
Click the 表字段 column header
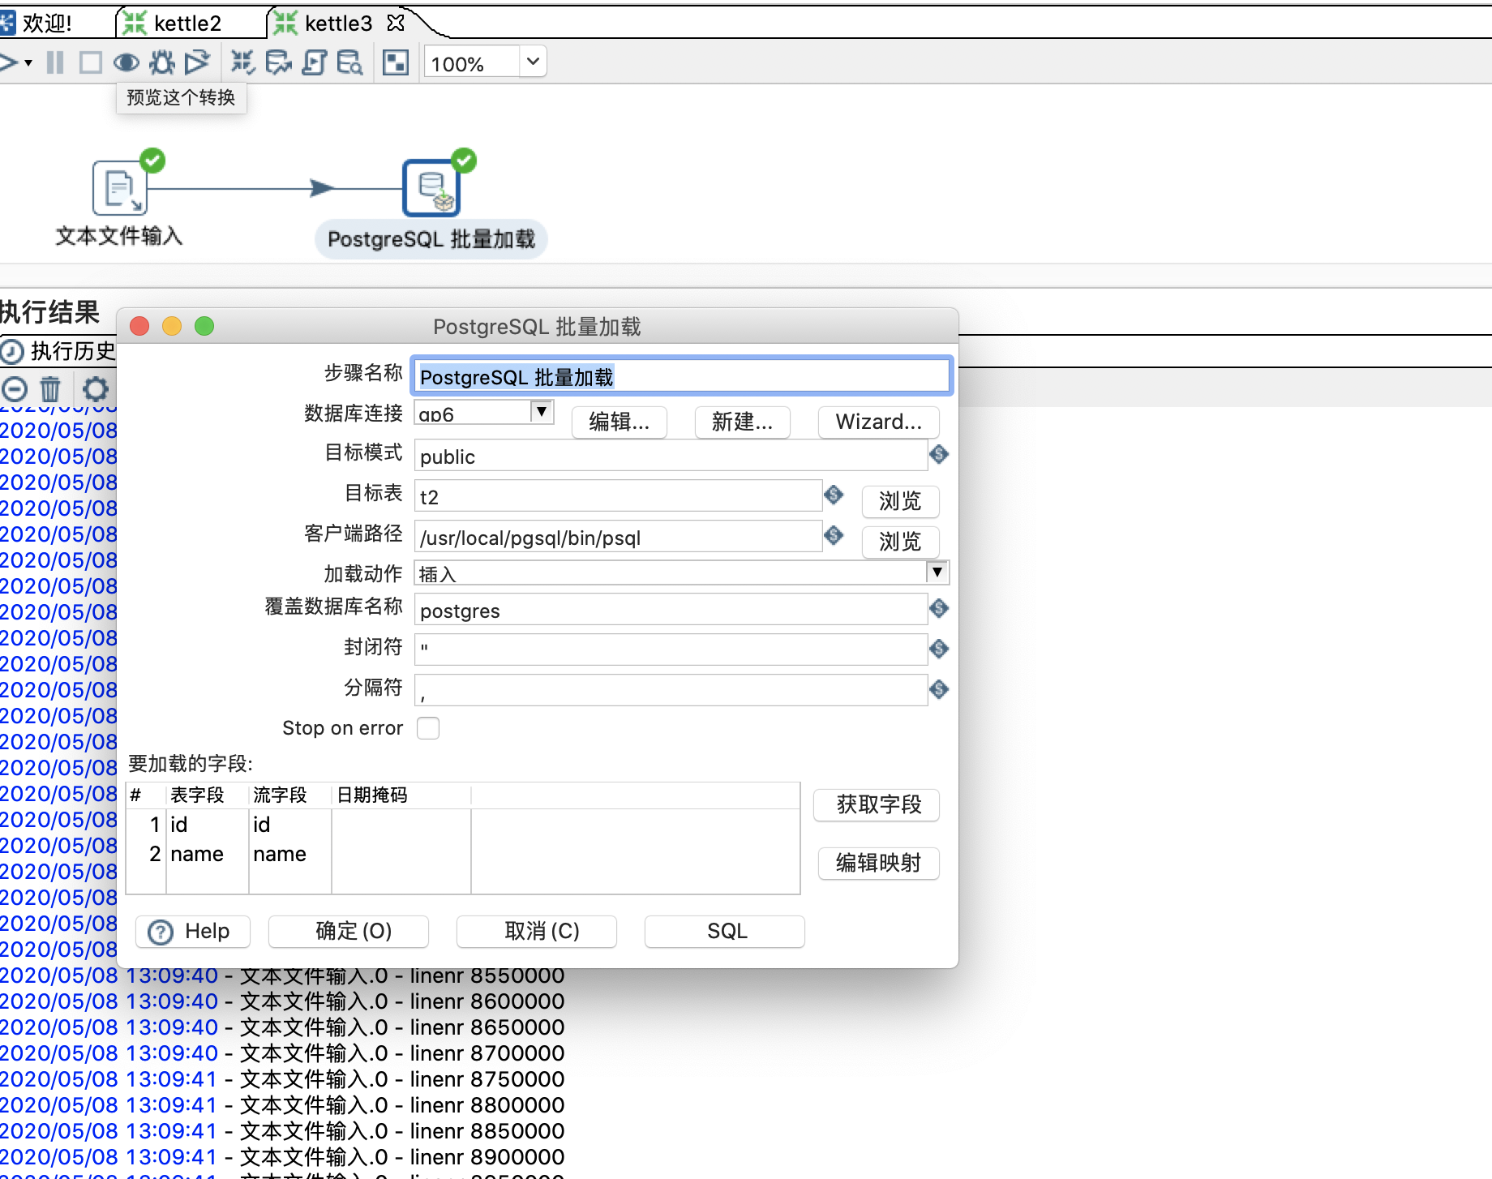click(208, 795)
